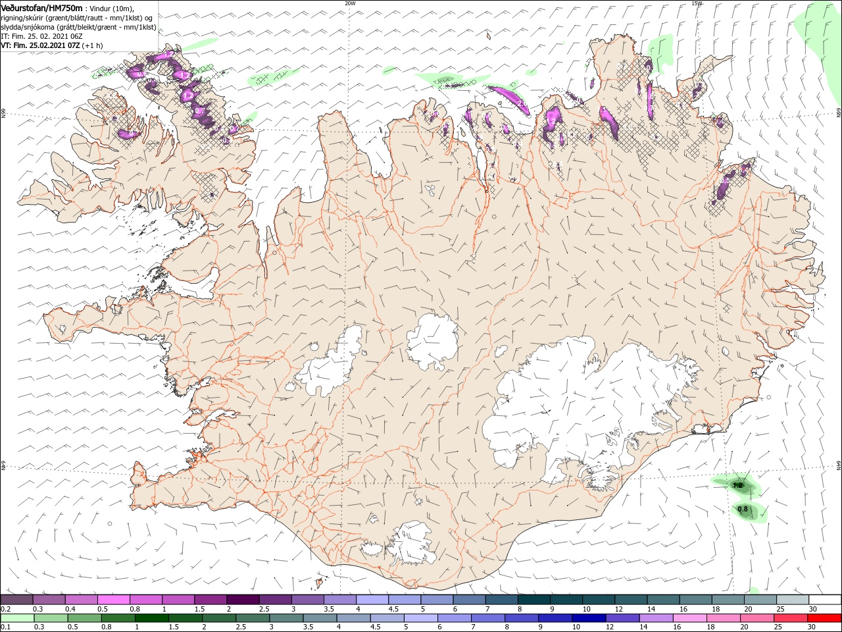Click the green rain cell labelled 0.8

tap(743, 510)
